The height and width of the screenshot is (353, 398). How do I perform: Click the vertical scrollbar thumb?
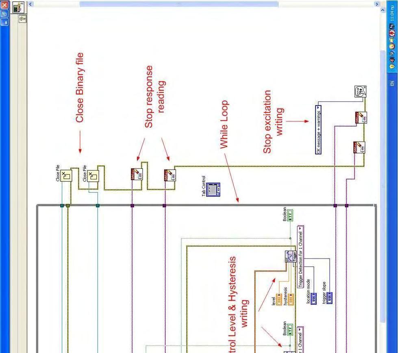pos(383,187)
